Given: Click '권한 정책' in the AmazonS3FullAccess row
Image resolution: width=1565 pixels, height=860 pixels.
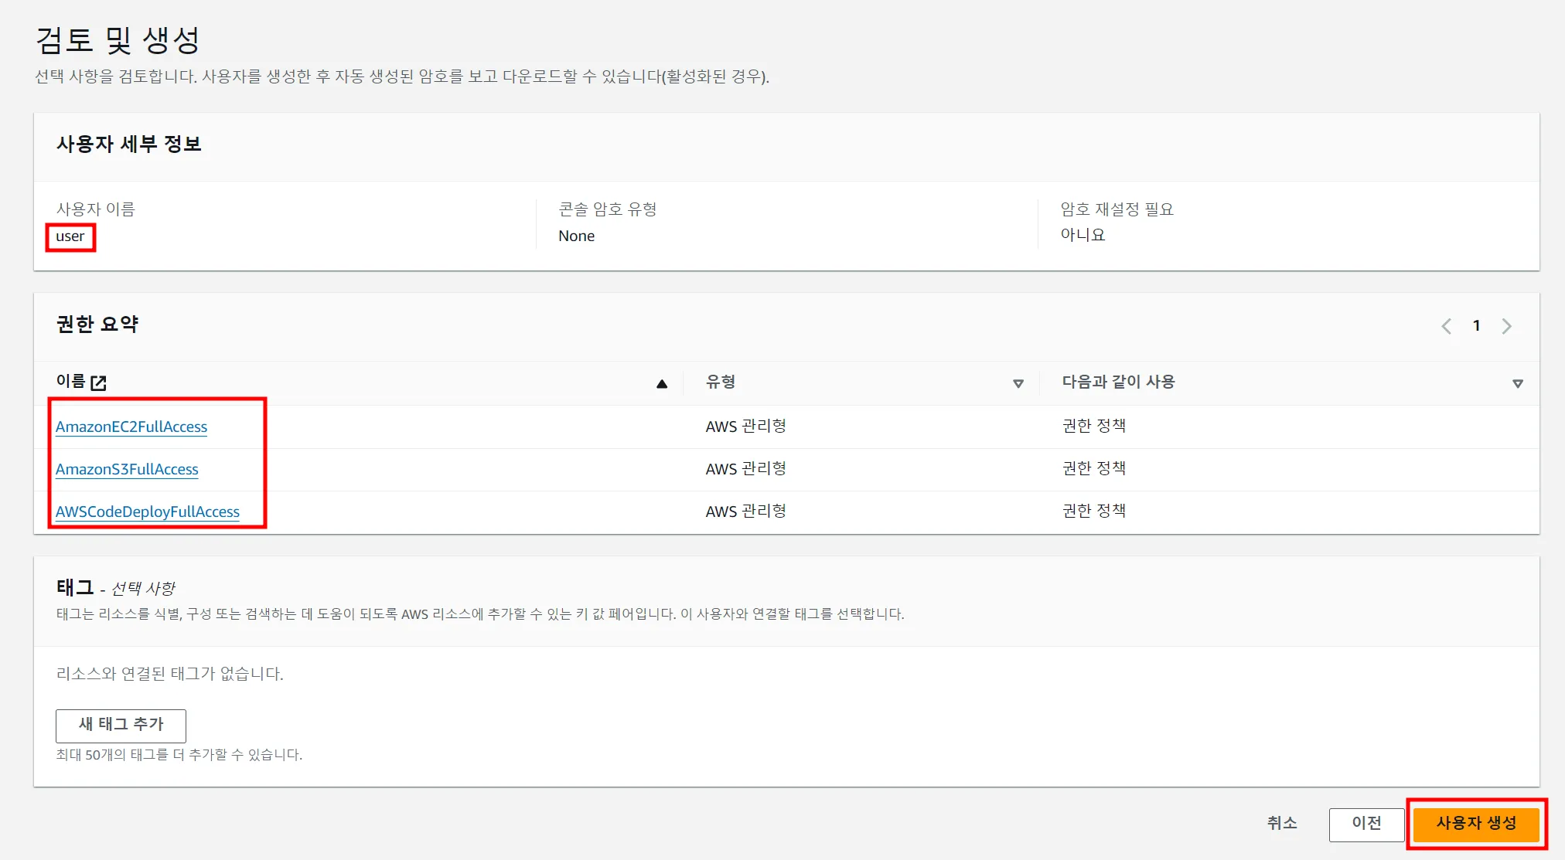Looking at the screenshot, I should [1093, 468].
